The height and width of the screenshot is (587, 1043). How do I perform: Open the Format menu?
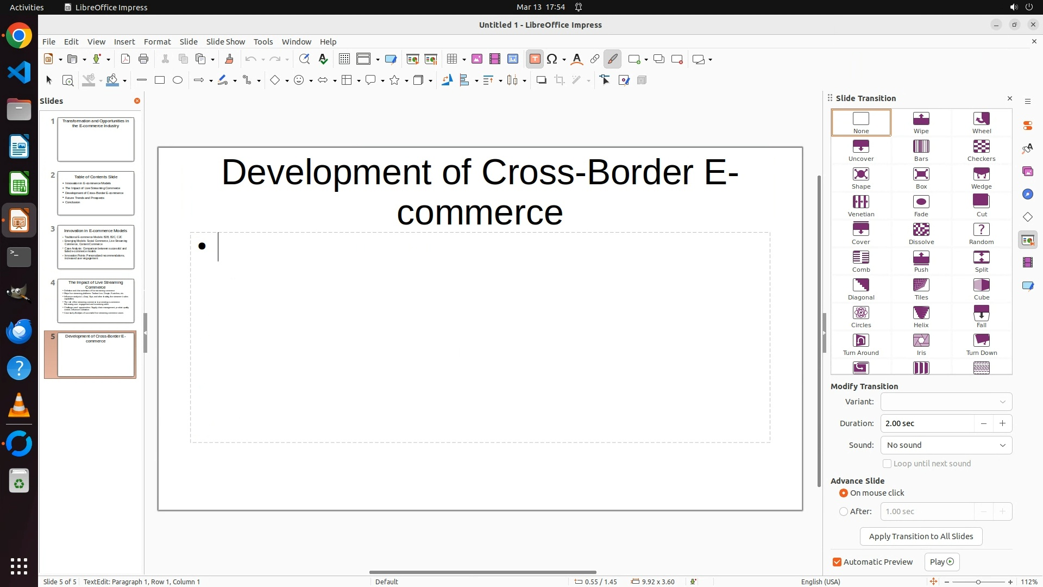157,42
